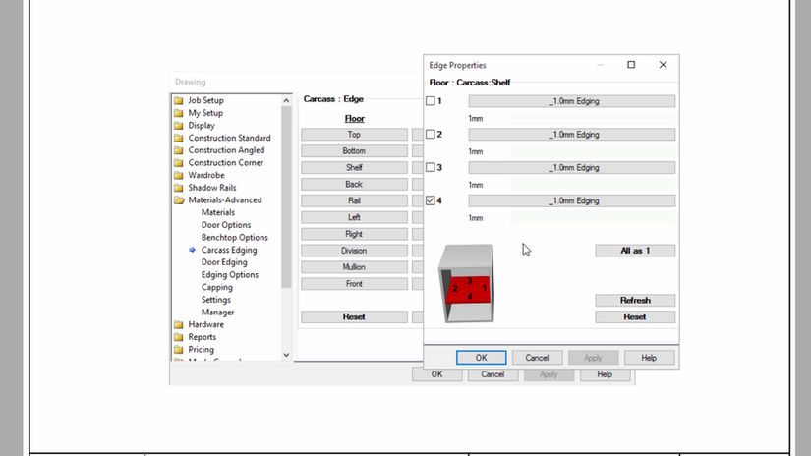The height and width of the screenshot is (456, 811).
Task: Click OK in the Drawing dialog
Action: tap(437, 374)
